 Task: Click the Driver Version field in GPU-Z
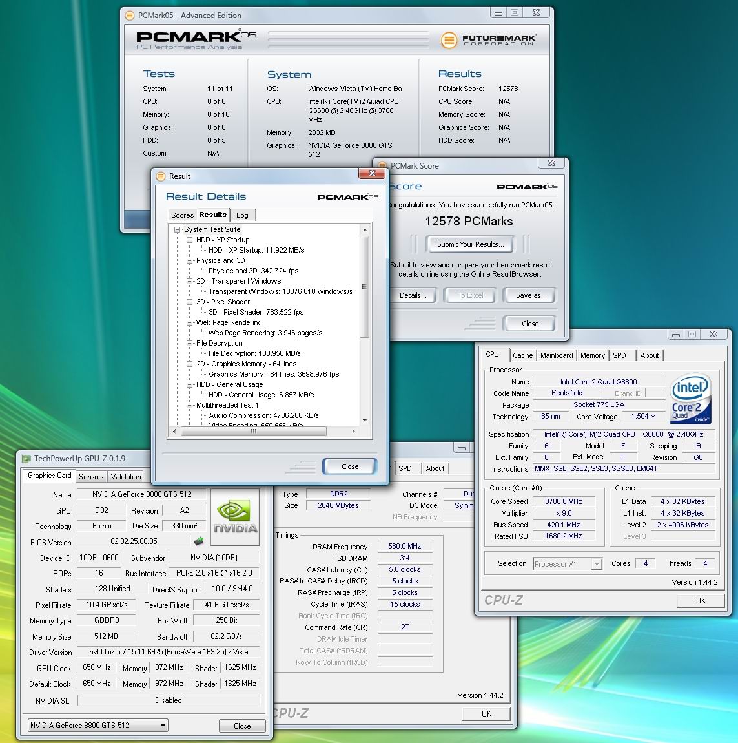(x=168, y=652)
